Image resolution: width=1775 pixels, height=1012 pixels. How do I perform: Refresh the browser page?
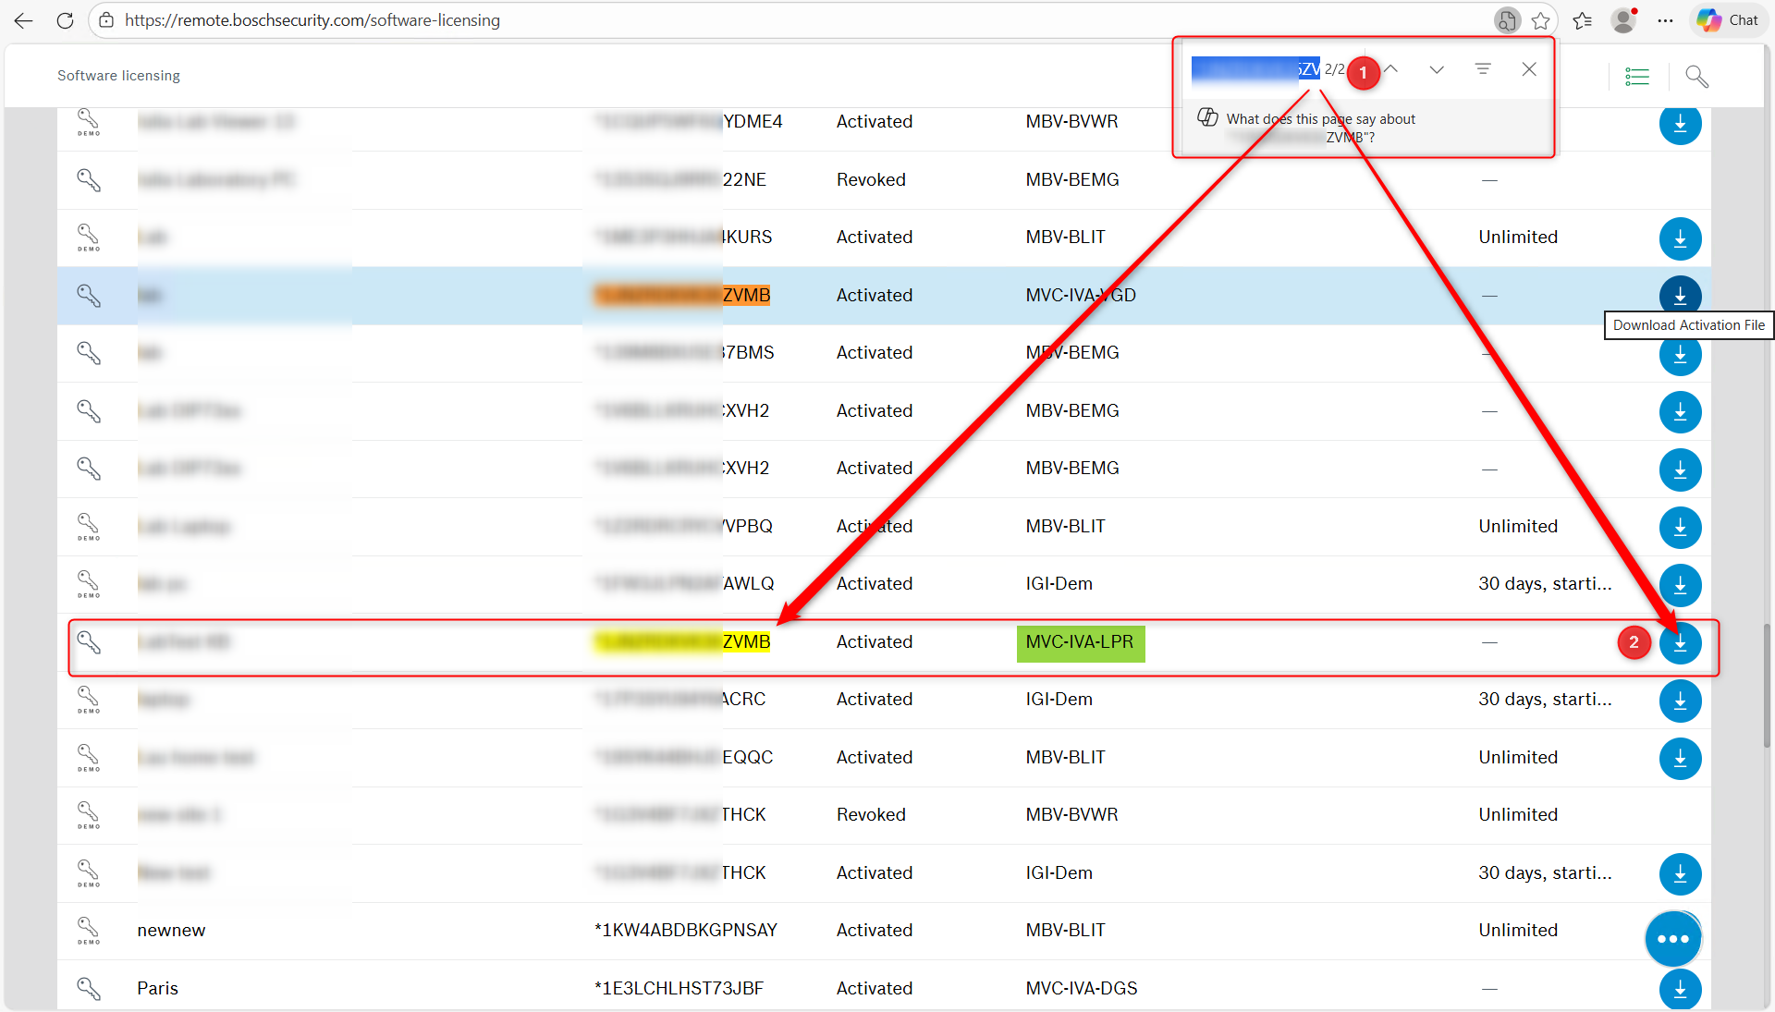[65, 20]
